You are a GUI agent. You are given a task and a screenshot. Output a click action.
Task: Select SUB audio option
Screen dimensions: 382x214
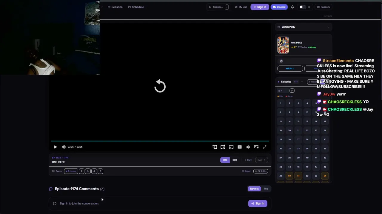225,160
